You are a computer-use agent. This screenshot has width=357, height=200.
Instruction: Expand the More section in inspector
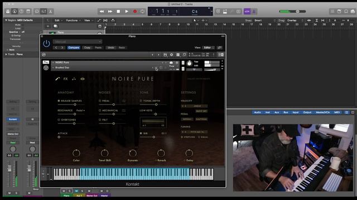[11, 50]
